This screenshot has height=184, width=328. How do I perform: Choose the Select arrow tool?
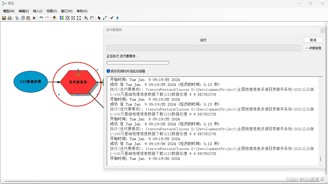coord(99,18)
